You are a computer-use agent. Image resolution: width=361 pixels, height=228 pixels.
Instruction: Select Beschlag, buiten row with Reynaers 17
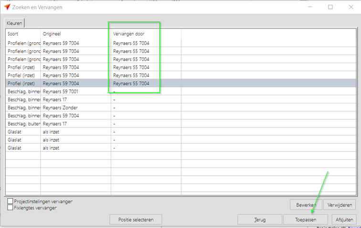pos(180,124)
